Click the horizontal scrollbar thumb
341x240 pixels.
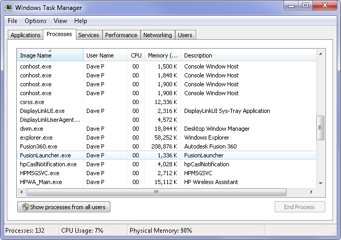click(x=155, y=192)
